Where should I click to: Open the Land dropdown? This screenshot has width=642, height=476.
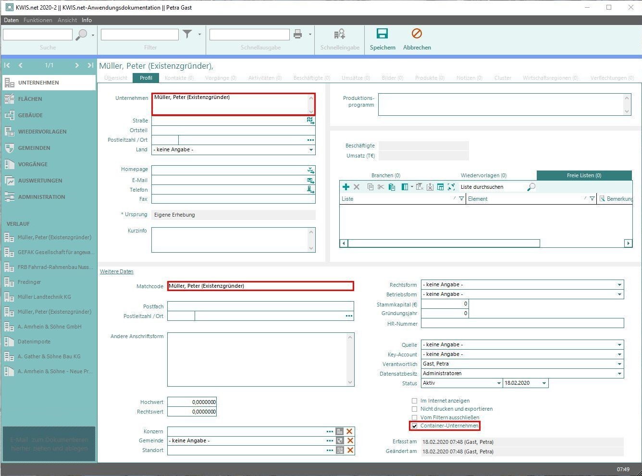311,150
